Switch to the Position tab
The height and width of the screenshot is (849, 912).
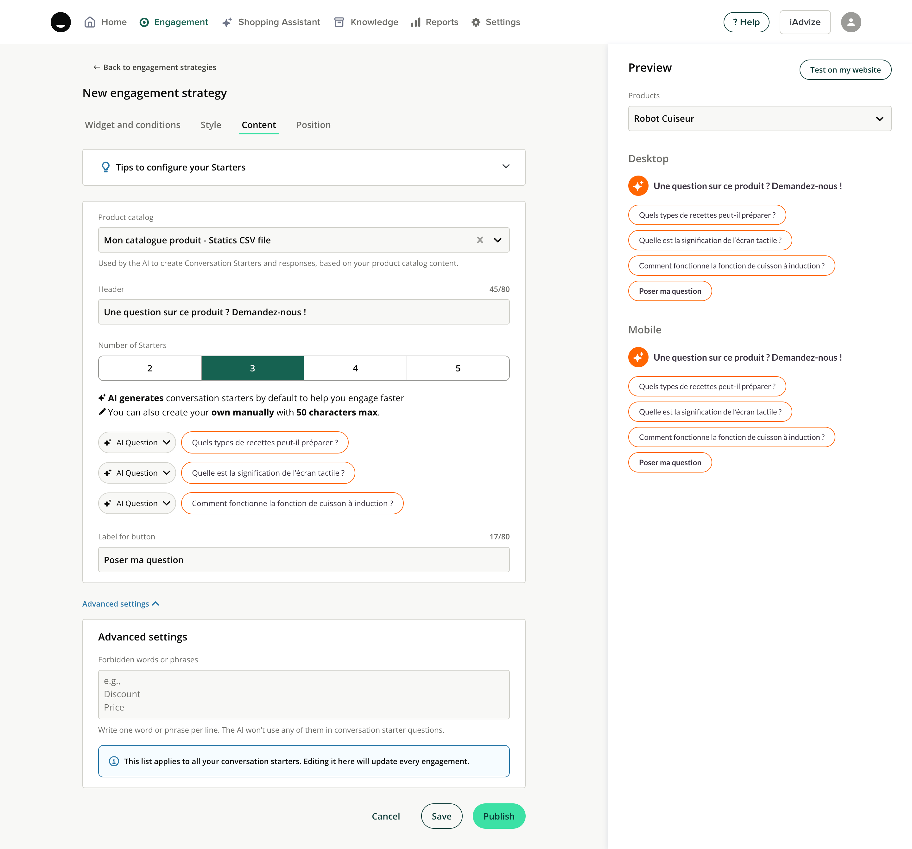tap(313, 125)
